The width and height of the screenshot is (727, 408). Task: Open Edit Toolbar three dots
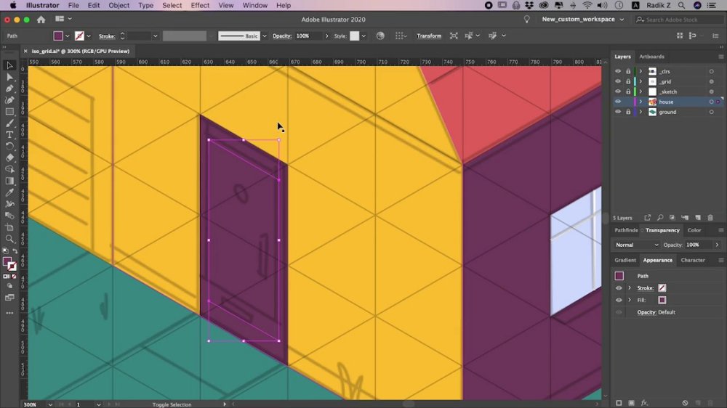9,313
